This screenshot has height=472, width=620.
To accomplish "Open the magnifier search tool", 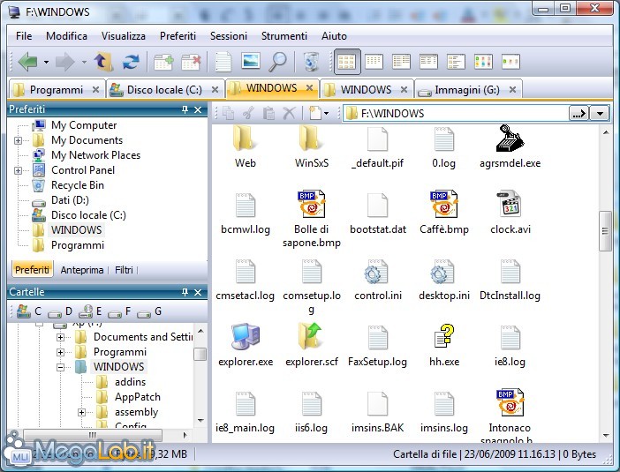I will click(277, 62).
